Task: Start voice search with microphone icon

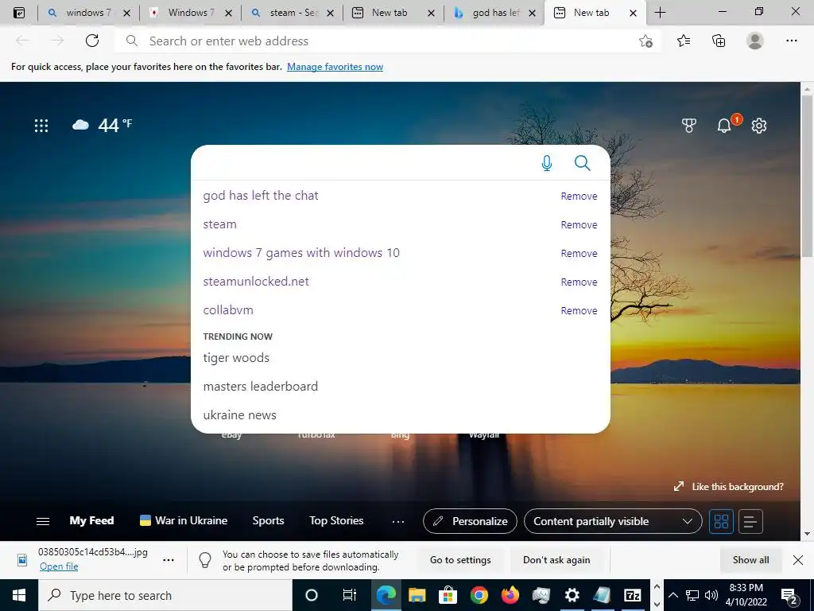Action: pos(547,163)
